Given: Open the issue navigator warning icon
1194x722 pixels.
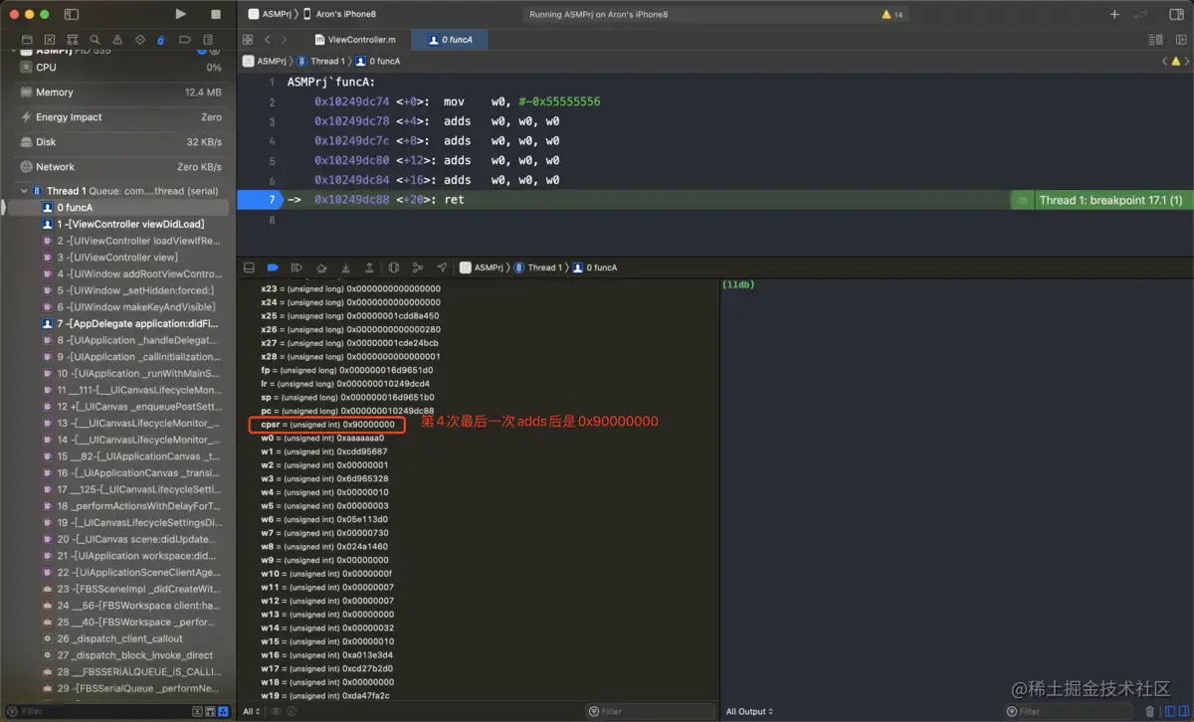Looking at the screenshot, I should (117, 40).
